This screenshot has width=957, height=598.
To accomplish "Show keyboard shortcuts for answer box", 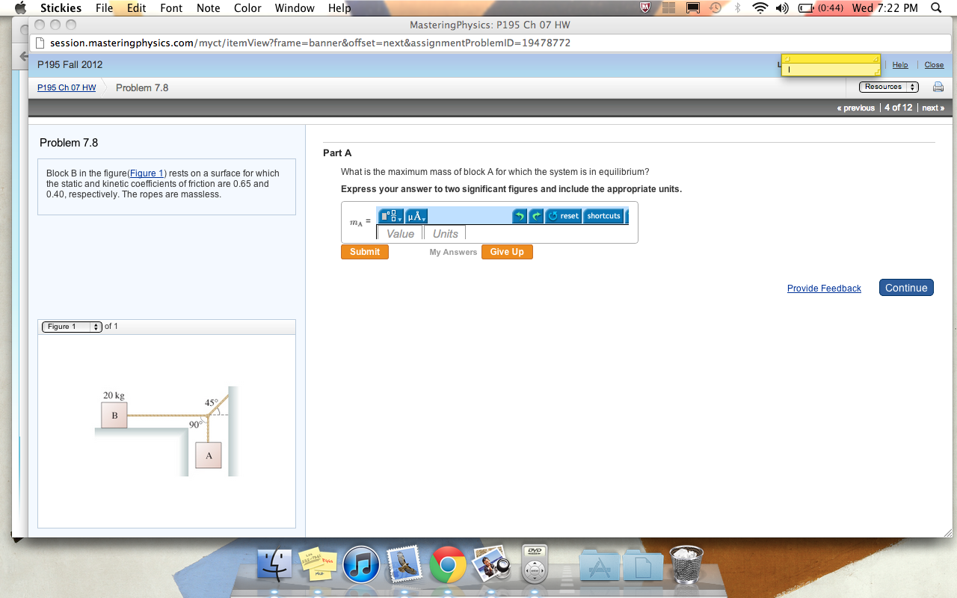I will coord(603,216).
